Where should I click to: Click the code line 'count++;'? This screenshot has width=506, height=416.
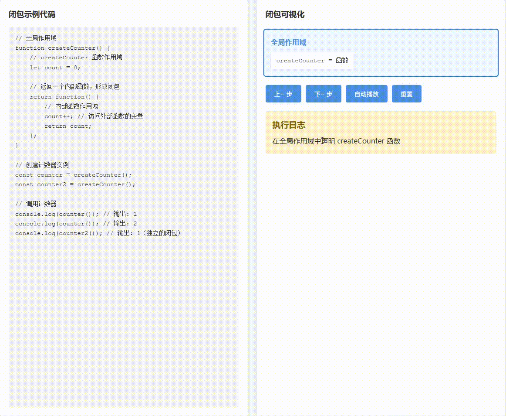59,116
